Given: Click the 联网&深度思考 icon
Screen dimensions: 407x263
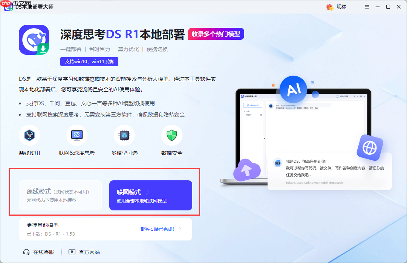Looking at the screenshot, I should [77, 135].
